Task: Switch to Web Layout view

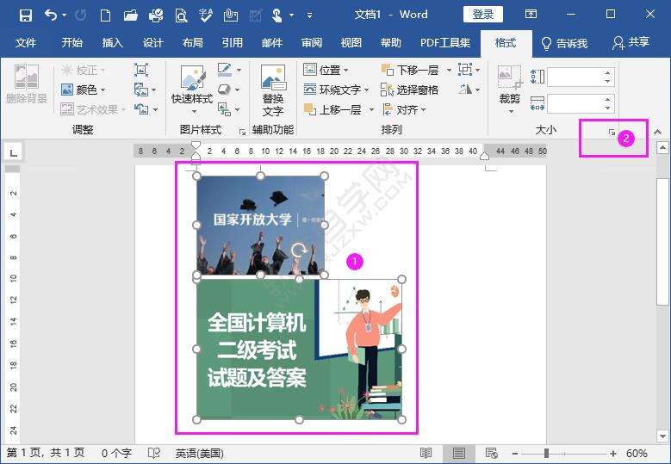Action: [491, 453]
